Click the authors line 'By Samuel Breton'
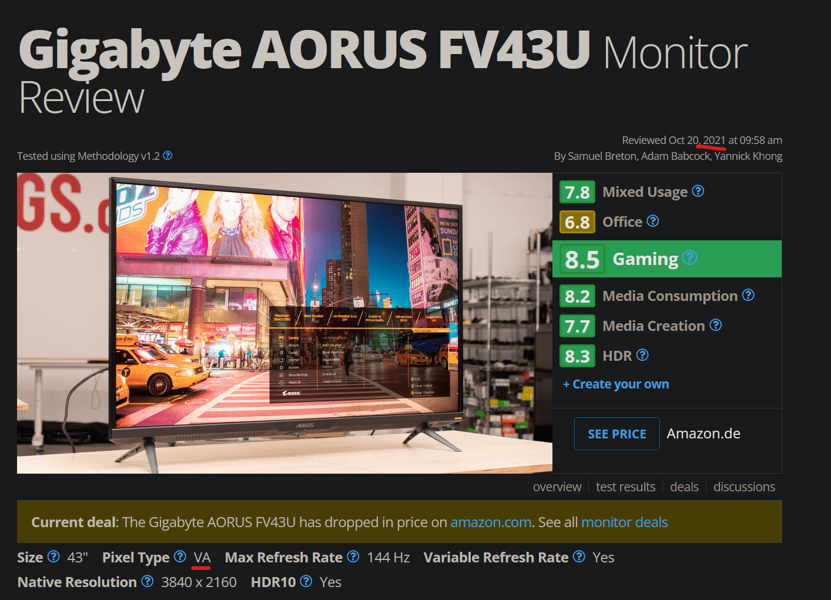The width and height of the screenshot is (831, 600). (x=668, y=156)
